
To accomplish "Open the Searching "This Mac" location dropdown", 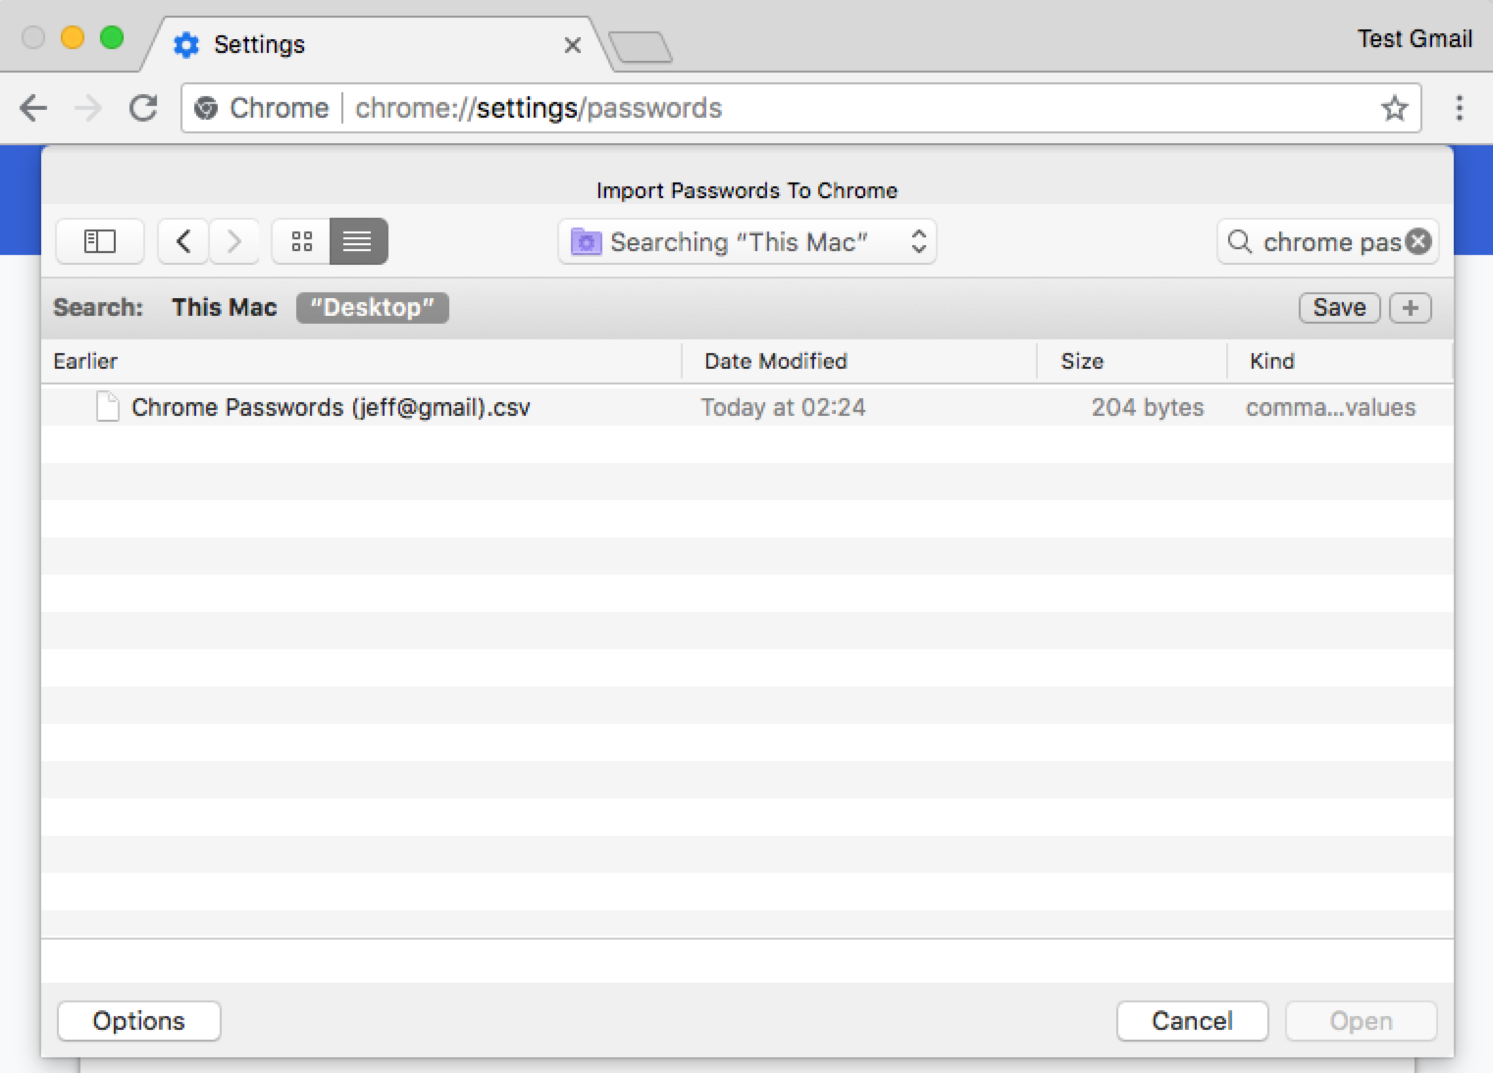I will (x=747, y=241).
